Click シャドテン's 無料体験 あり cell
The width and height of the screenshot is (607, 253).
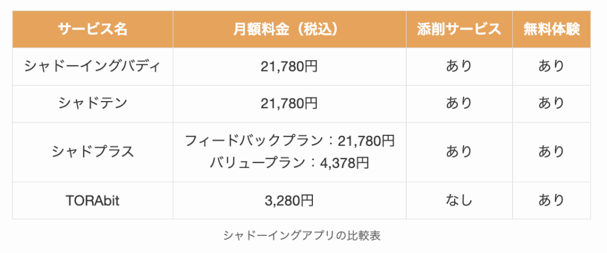[551, 103]
